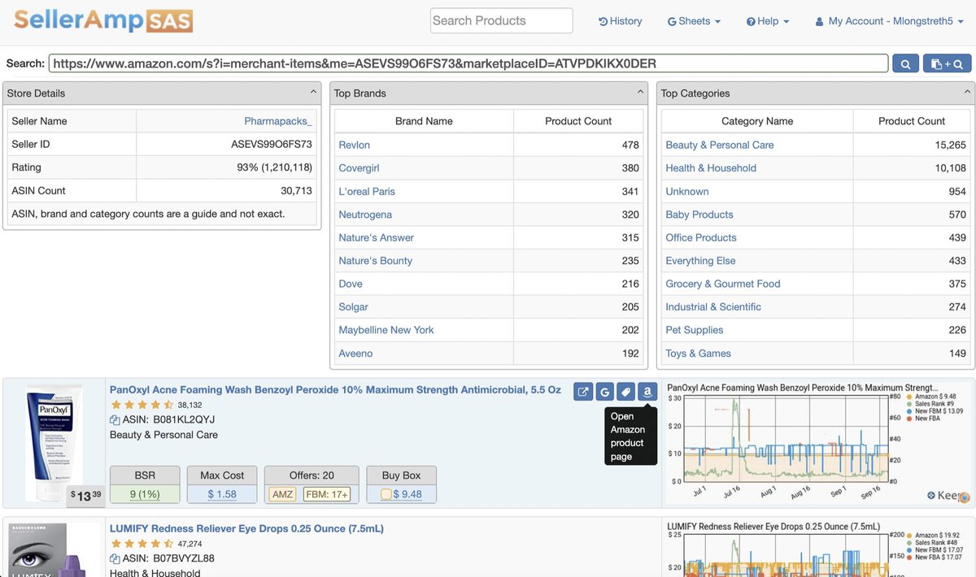Open Beauty & Personal Care category link
Image resolution: width=976 pixels, height=577 pixels.
pos(720,145)
